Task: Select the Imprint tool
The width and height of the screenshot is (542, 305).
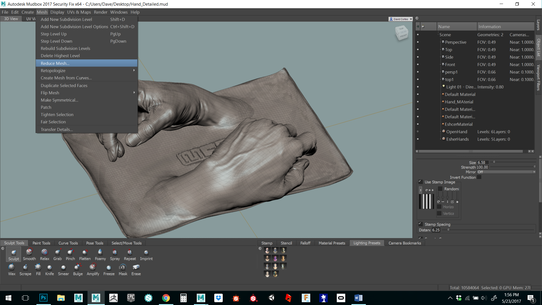Action: [146, 254]
